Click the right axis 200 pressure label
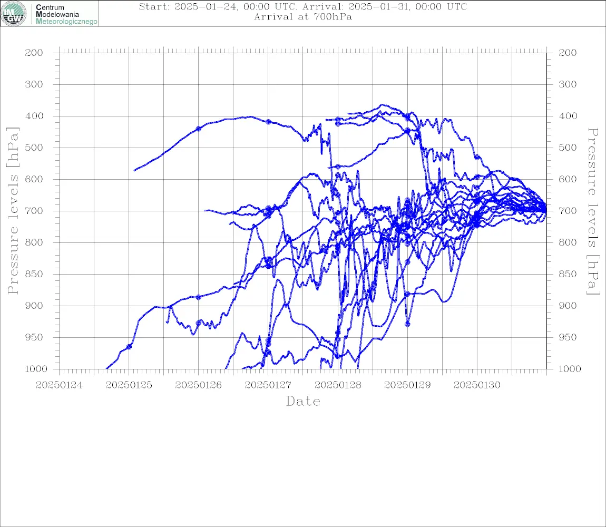This screenshot has width=606, height=527. (568, 53)
